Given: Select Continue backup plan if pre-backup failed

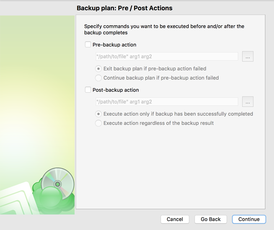Looking at the screenshot, I should pyautogui.click(x=98, y=78).
